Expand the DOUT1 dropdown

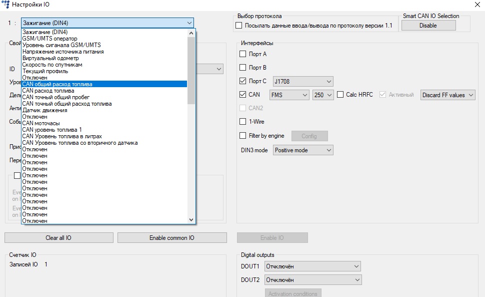tap(312, 266)
